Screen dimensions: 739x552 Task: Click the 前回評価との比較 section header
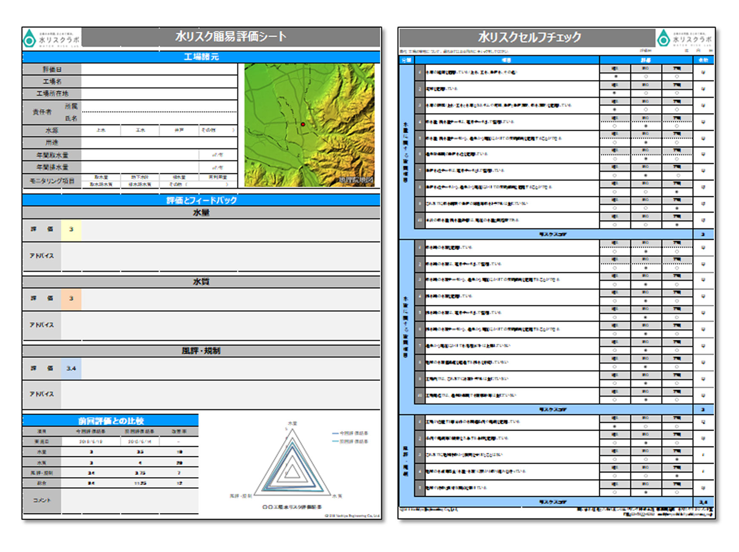tap(111, 420)
